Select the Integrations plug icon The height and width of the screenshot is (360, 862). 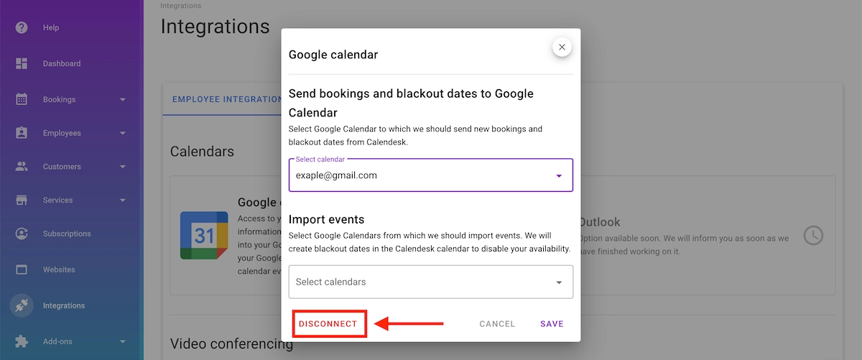(22, 305)
